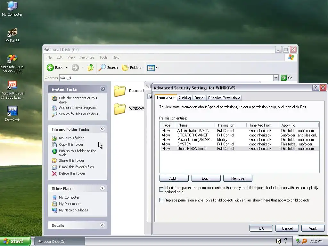328x246 pixels.
Task: Click E-mail this folder's files
Action: point(76,167)
